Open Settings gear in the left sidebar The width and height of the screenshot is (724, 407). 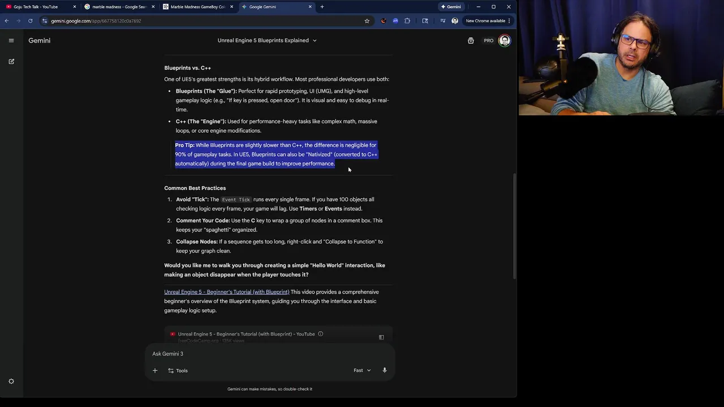pyautogui.click(x=11, y=381)
